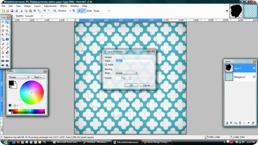Click the Save toolbar icon
Image resolution: width=258 pixels, height=145 pixels.
tap(12, 11)
